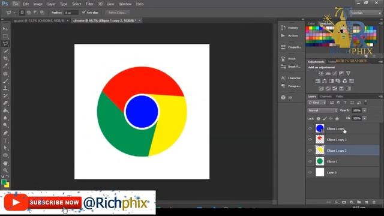Open the Actions panel
Image resolution: width=384 pixels, height=216 pixels.
[290, 36]
